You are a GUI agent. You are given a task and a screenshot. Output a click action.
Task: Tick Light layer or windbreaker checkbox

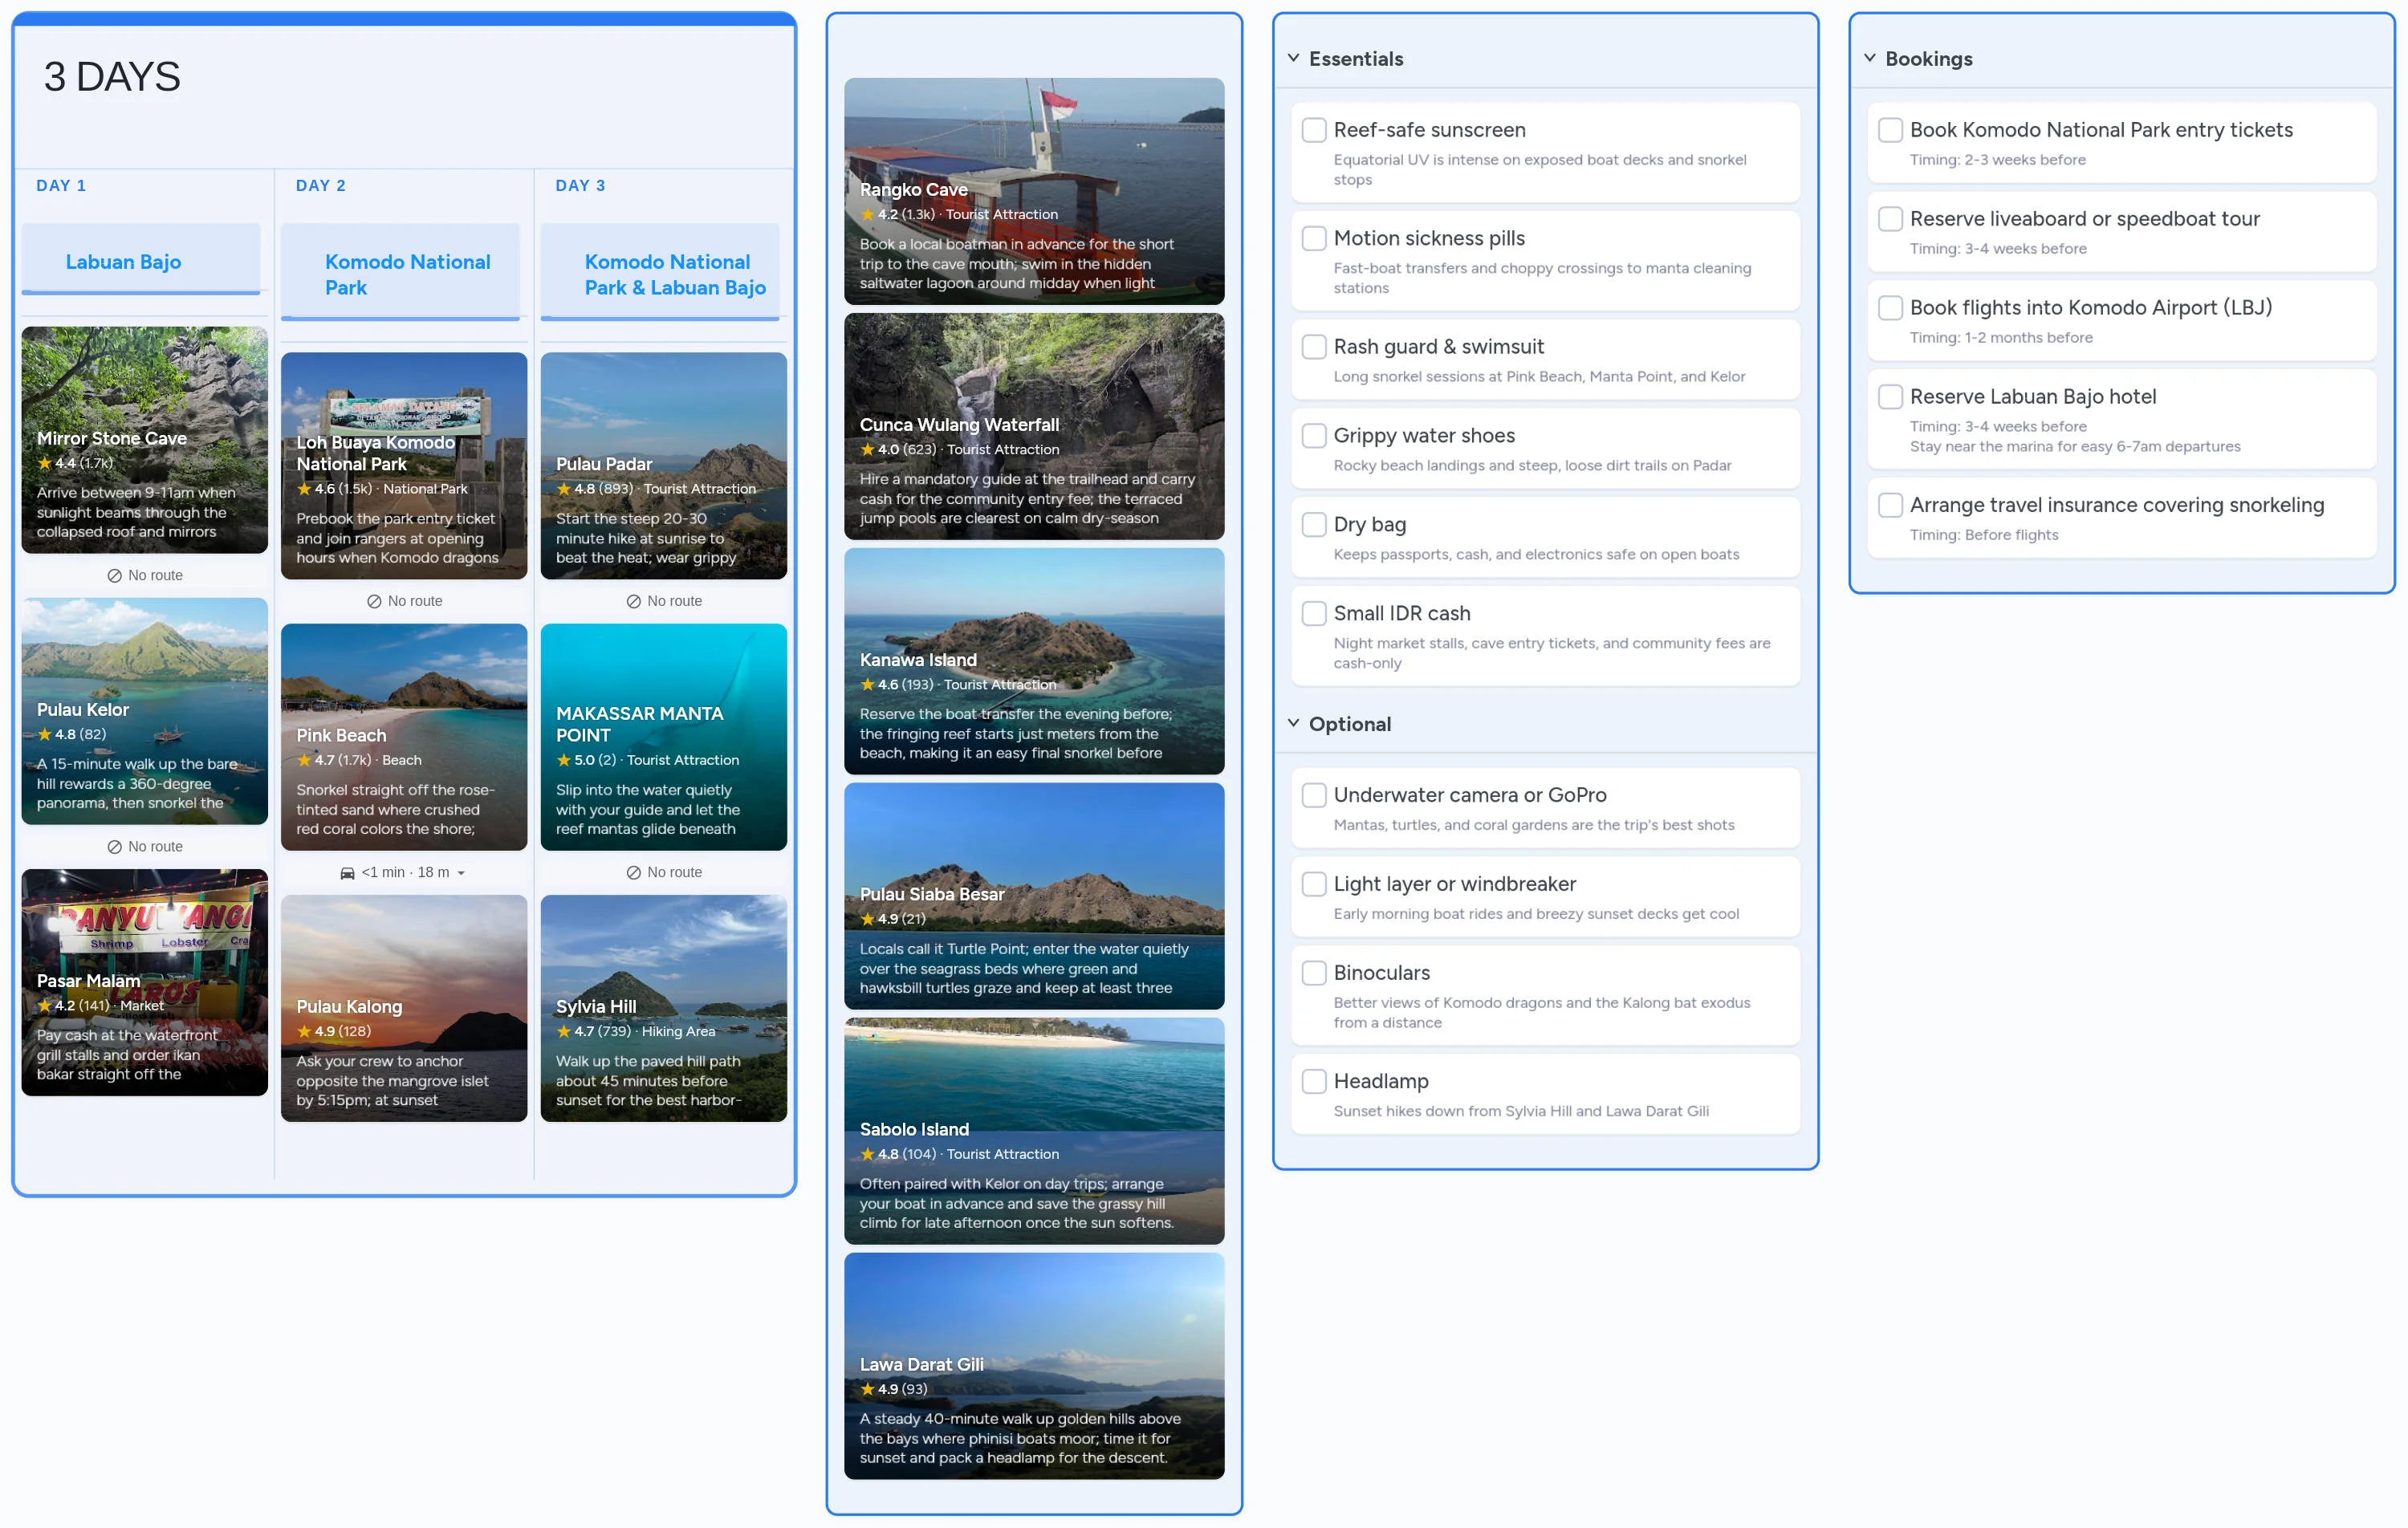[1314, 884]
